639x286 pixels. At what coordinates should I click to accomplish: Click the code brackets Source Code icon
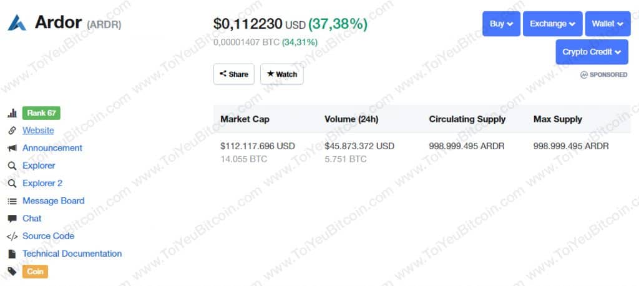coord(12,236)
